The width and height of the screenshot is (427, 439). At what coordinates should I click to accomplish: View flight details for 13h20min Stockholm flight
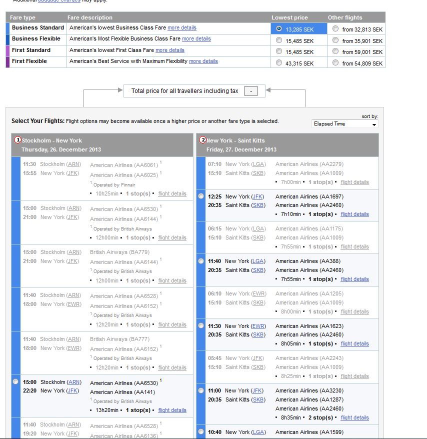point(172,410)
